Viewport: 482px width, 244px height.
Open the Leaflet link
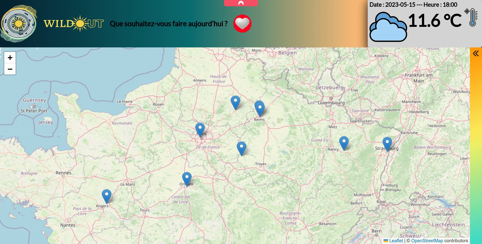(396, 241)
